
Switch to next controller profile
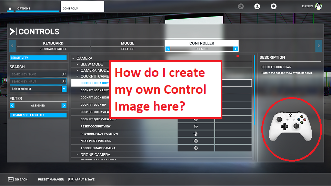(x=235, y=49)
